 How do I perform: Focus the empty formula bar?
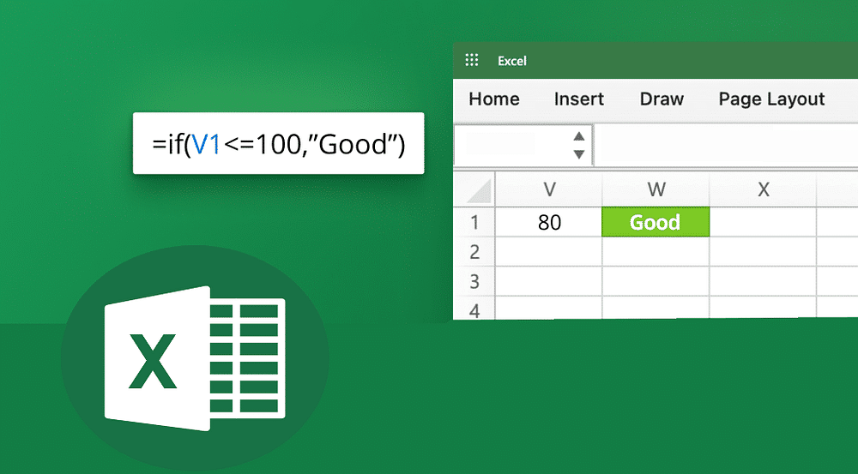725,146
